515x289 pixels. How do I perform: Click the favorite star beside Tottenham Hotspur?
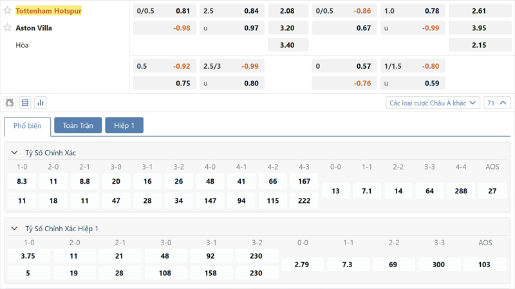pos(8,11)
